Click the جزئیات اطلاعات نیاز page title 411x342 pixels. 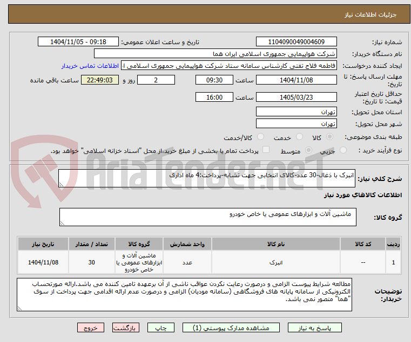[370, 15]
